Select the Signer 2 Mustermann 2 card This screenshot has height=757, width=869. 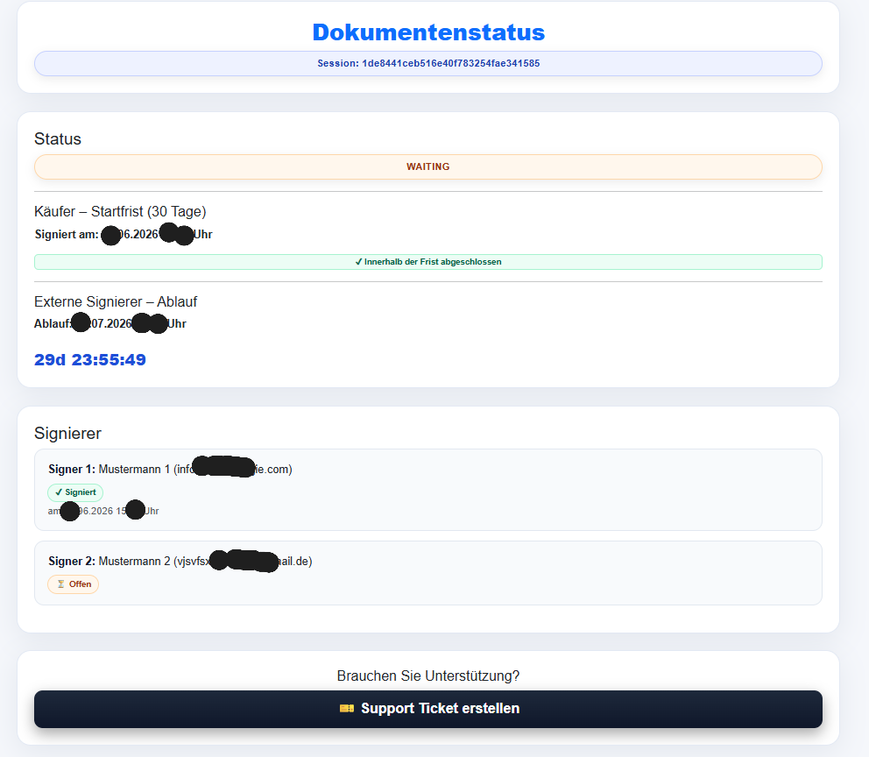point(427,573)
